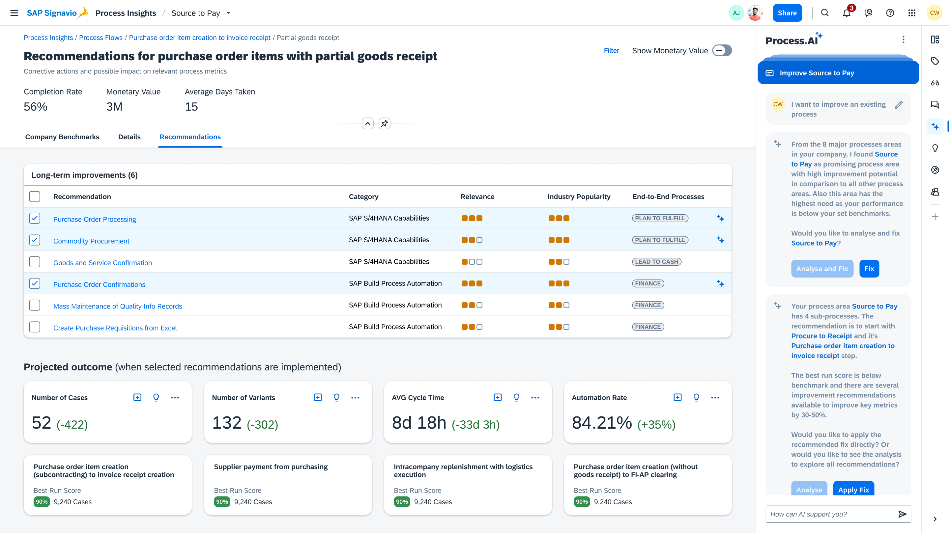Image resolution: width=949 pixels, height=533 pixels.
Task: Open the hamburger navigation menu
Action: (14, 13)
